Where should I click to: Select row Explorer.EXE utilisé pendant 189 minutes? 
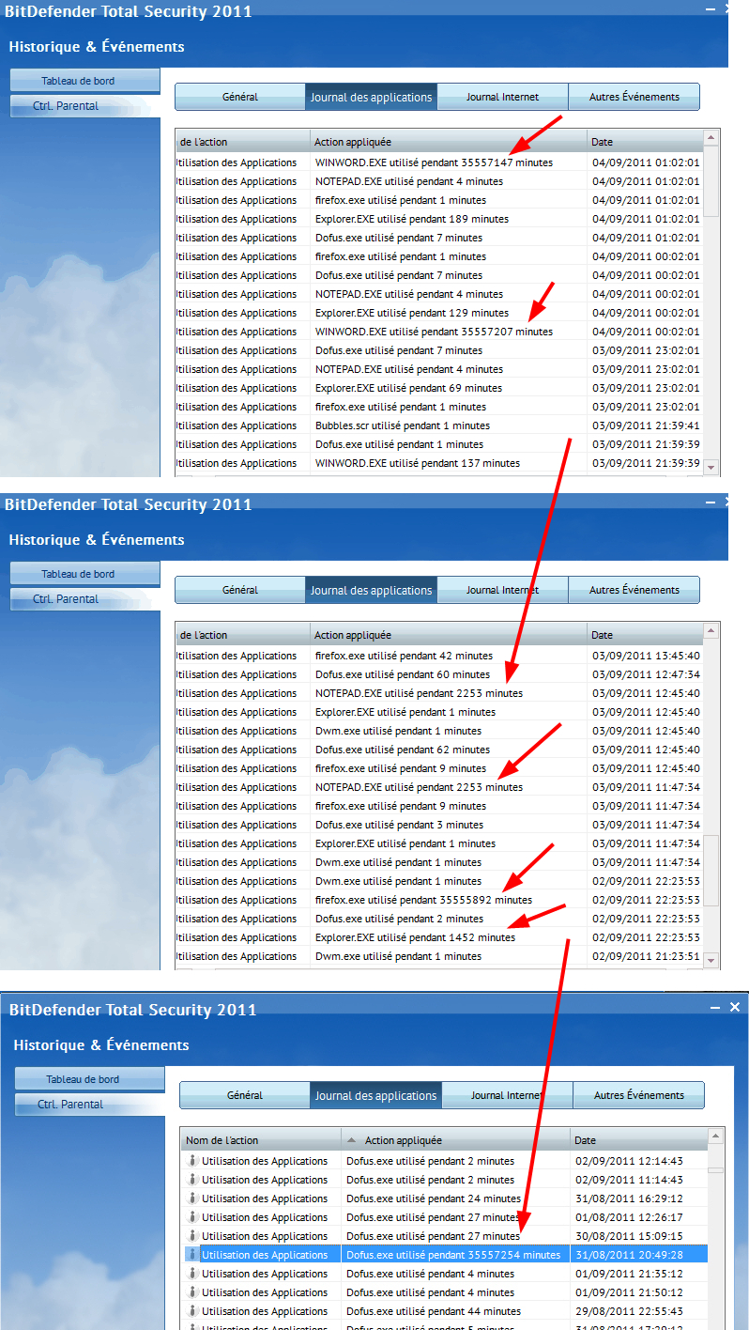pyautogui.click(x=438, y=219)
